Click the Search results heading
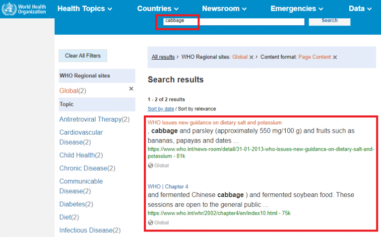 176,79
